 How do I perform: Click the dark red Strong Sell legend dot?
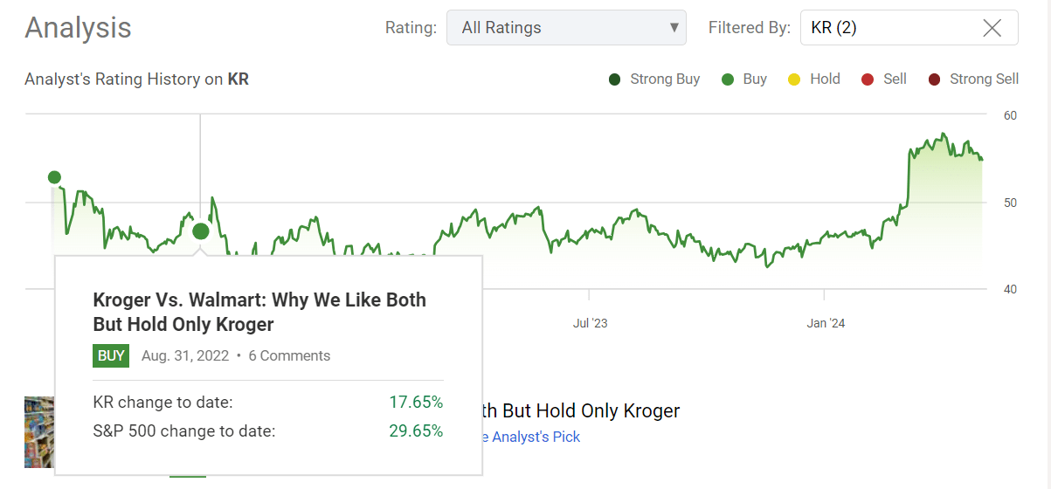coord(934,79)
